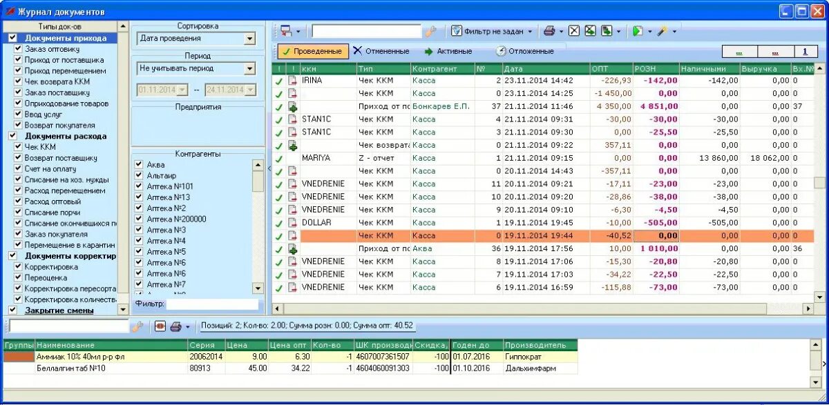
Task: Switch to the Отмененные tab
Action: coord(381,51)
